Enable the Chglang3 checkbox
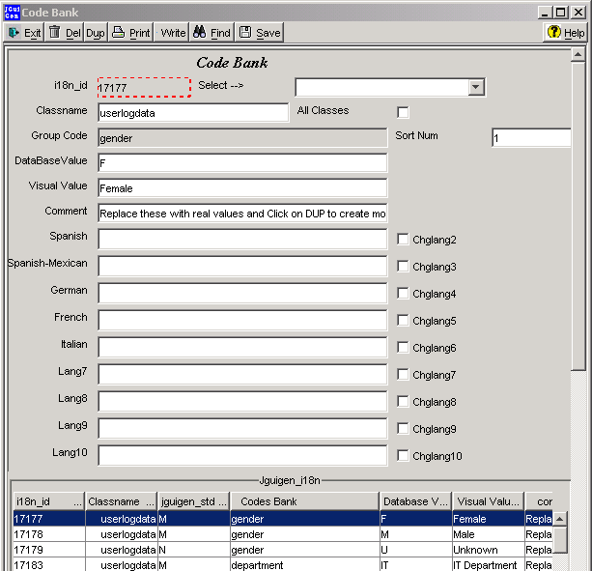The height and width of the screenshot is (571, 592). (403, 267)
